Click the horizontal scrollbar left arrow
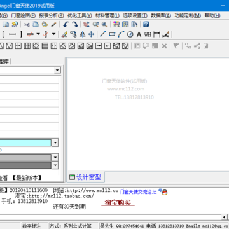 [224, 217]
